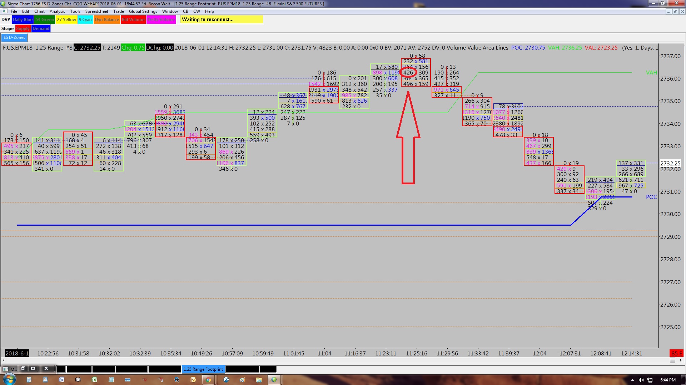Launch Microsoft Word from the taskbar
The height and width of the screenshot is (385, 686).
click(62, 380)
